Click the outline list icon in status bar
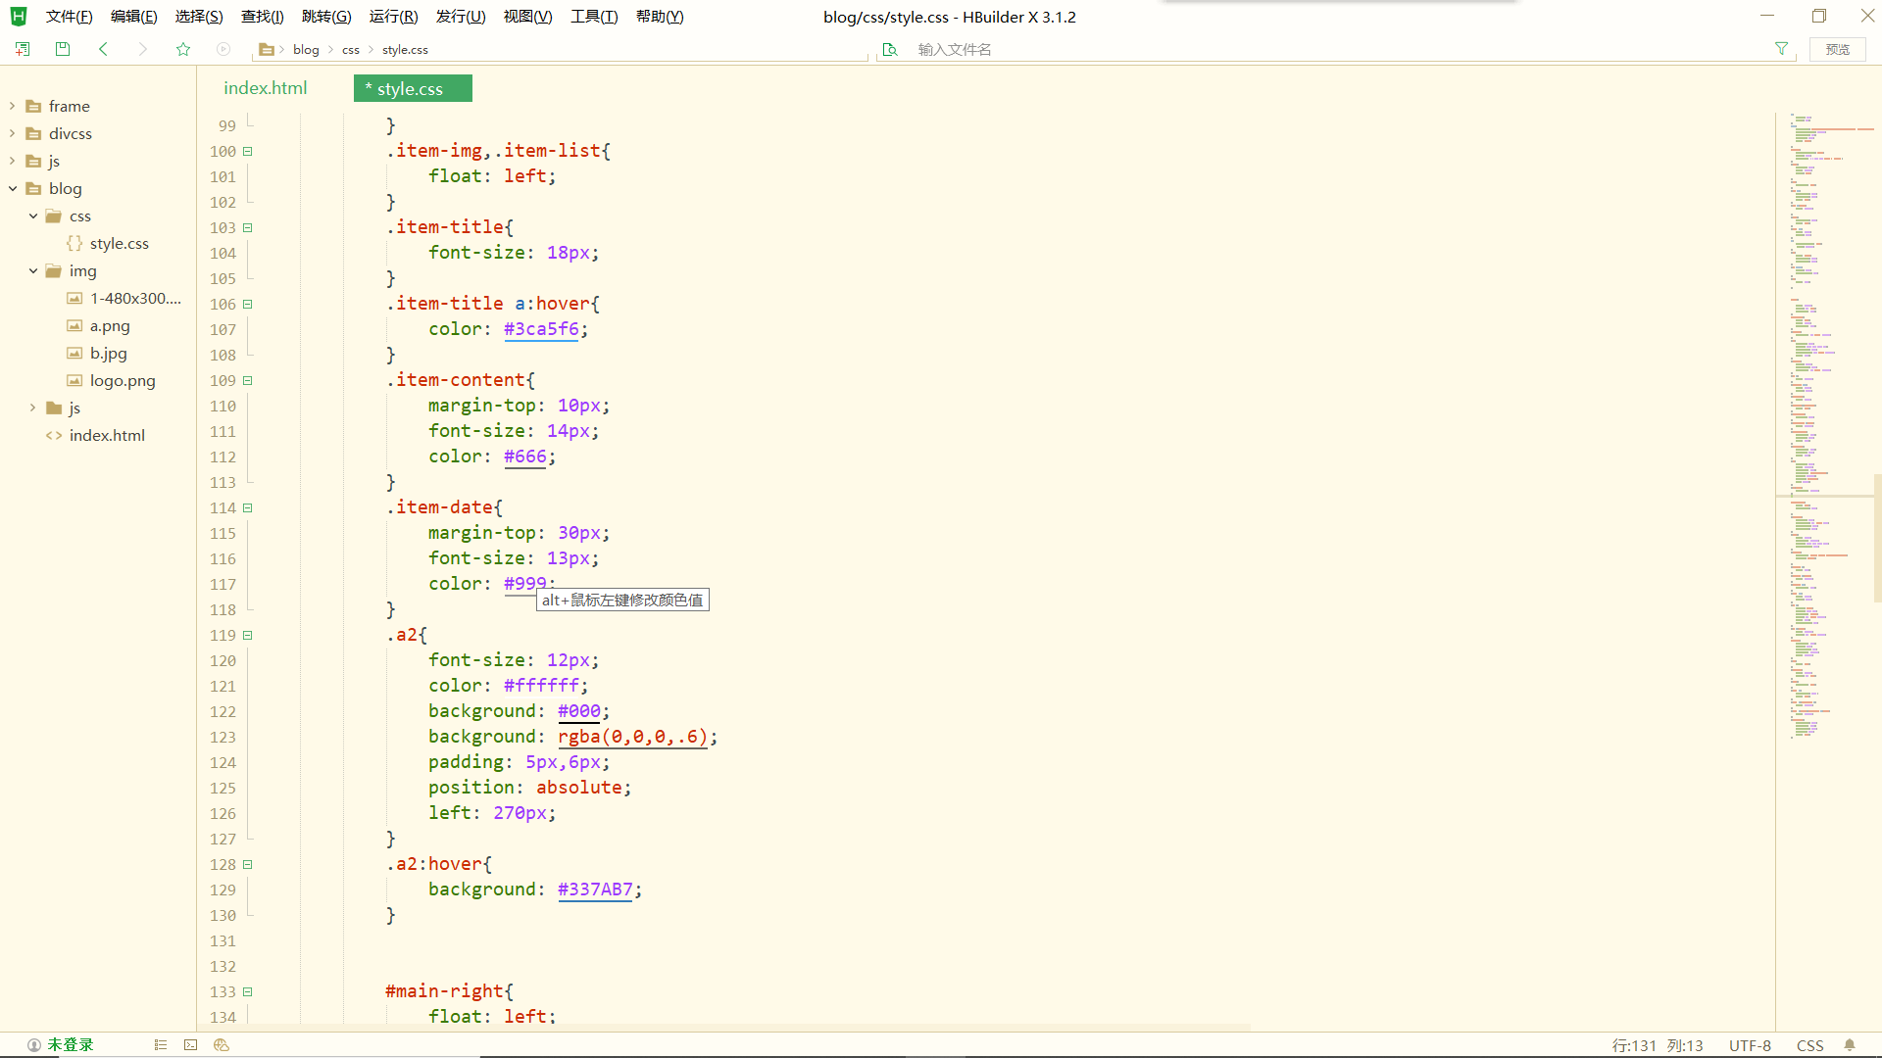The height and width of the screenshot is (1058, 1882). pos(161,1045)
